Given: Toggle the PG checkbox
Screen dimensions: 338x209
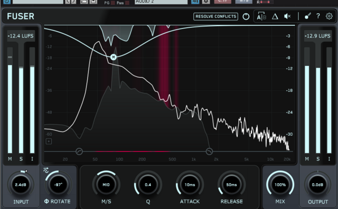Looking at the screenshot, I should click(113, 3).
